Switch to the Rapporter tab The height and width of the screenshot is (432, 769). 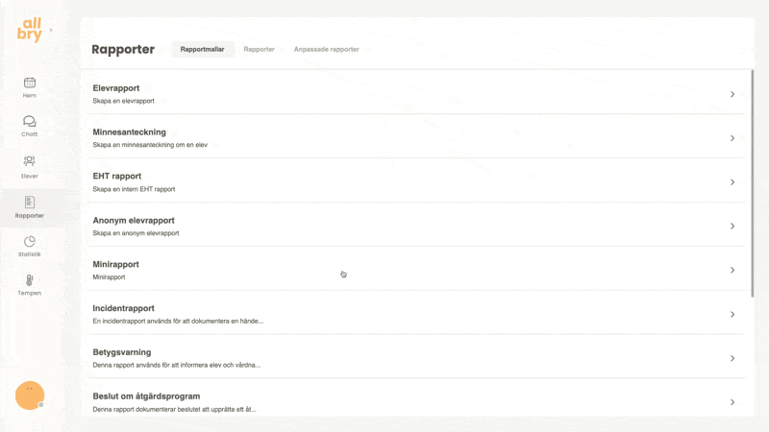point(260,49)
